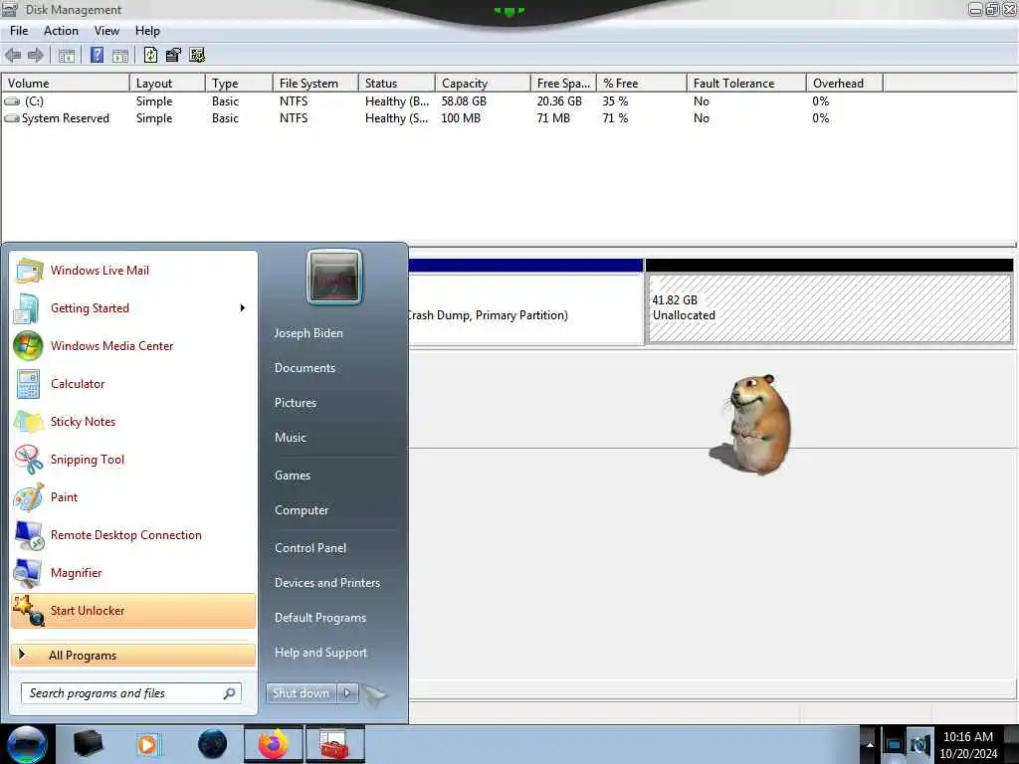This screenshot has height=764, width=1019.
Task: Click the Layout column header
Action: click(167, 84)
